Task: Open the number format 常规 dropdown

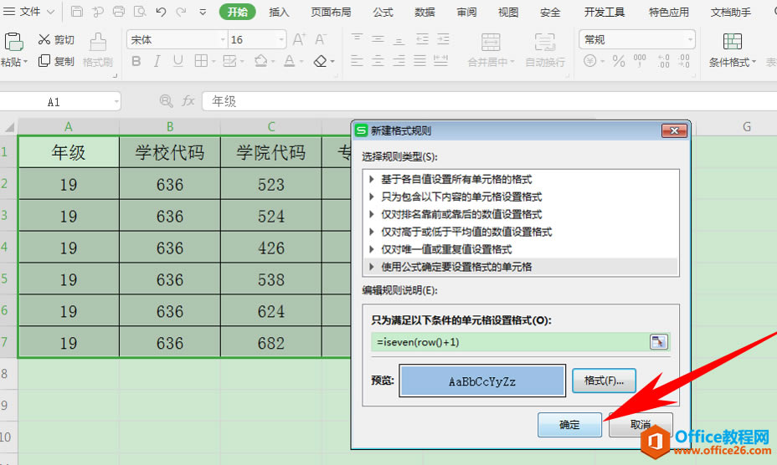Action: (x=690, y=39)
